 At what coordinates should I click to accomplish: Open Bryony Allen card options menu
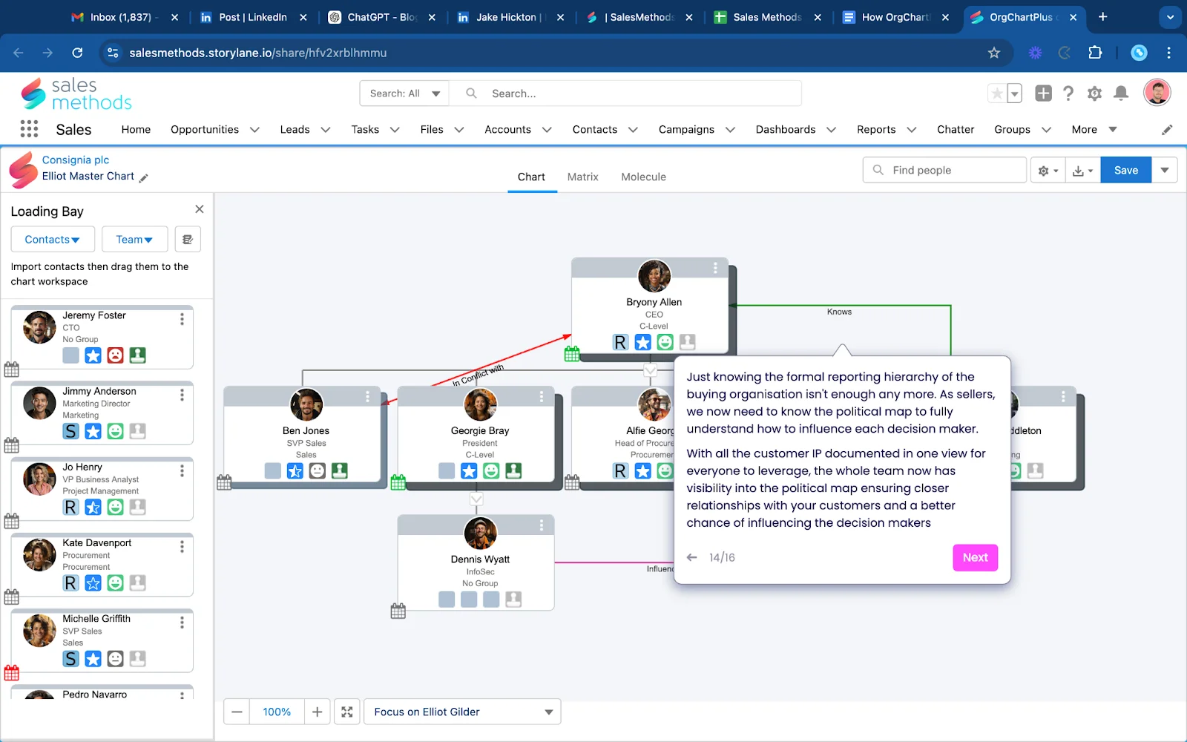pyautogui.click(x=715, y=268)
